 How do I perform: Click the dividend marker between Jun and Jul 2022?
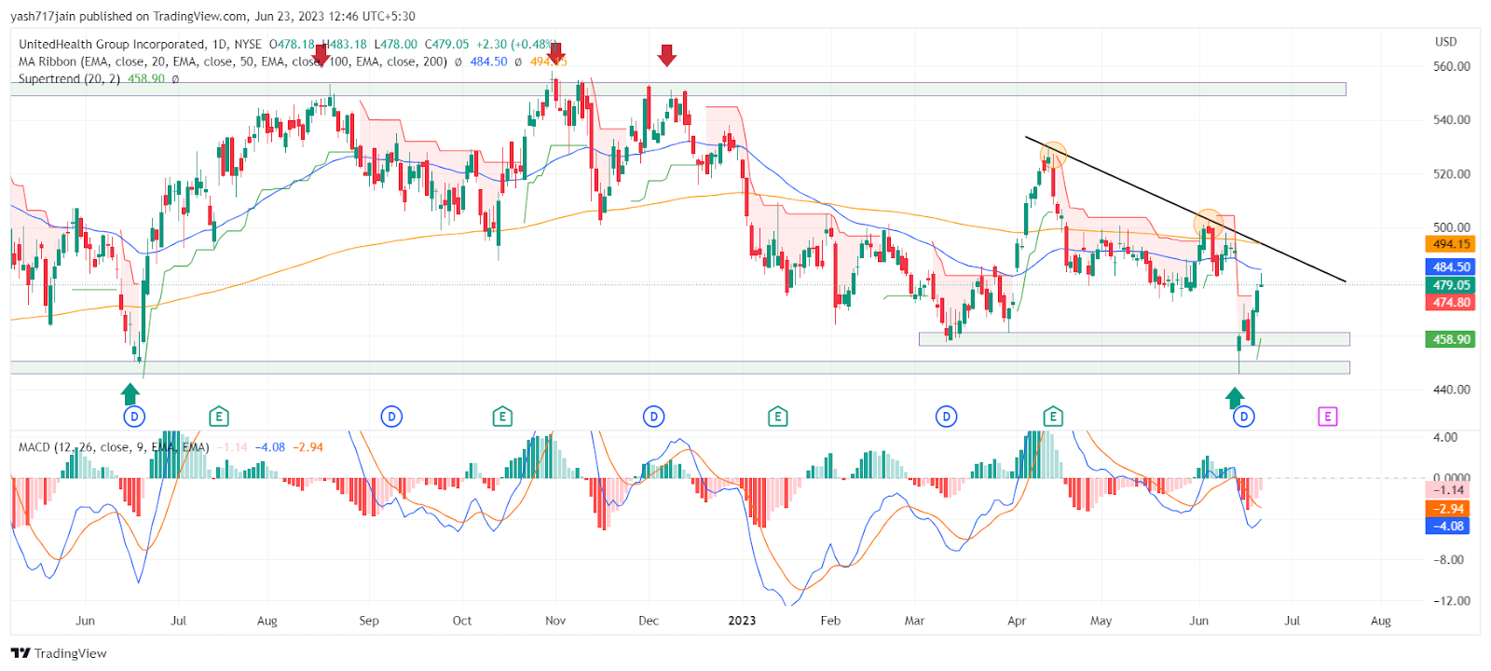coord(134,417)
